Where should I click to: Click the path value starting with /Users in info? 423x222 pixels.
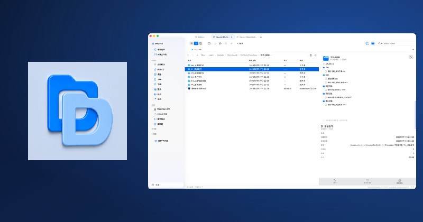pos(382,145)
